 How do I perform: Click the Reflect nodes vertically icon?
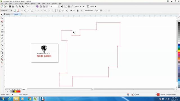74,11
